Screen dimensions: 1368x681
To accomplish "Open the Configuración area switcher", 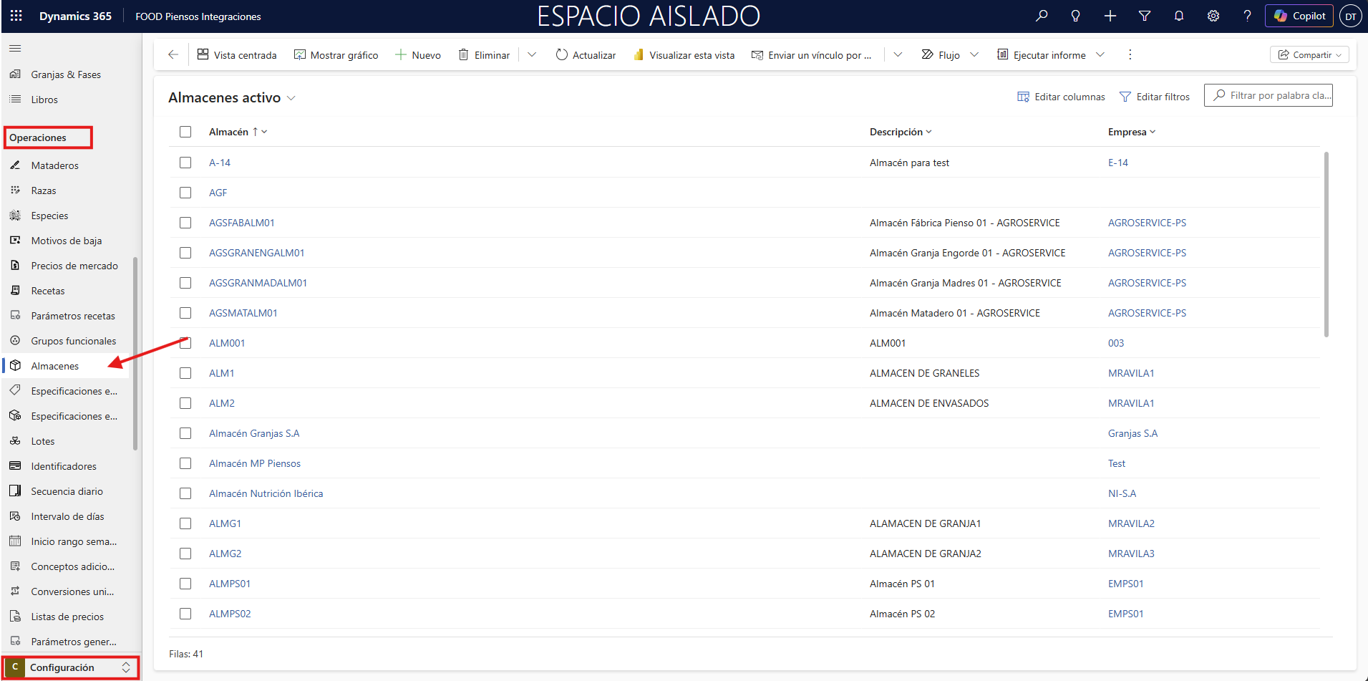I will tap(70, 667).
